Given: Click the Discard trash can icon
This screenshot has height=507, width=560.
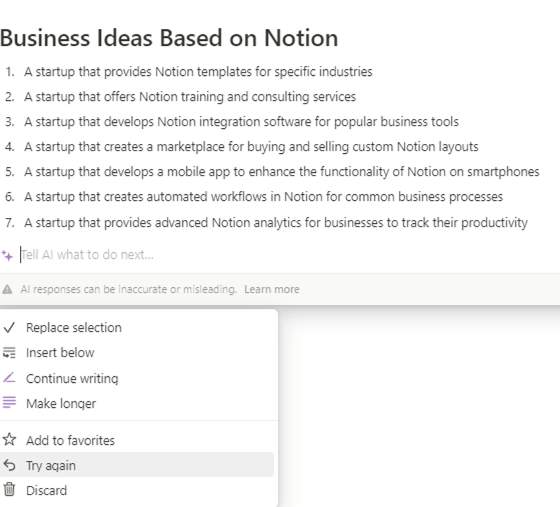Looking at the screenshot, I should click(x=9, y=490).
